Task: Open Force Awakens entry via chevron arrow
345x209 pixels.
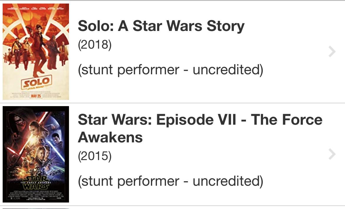Action: pos(332,154)
